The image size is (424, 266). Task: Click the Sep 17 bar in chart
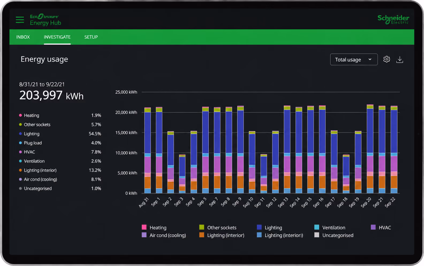pyautogui.click(x=334, y=162)
